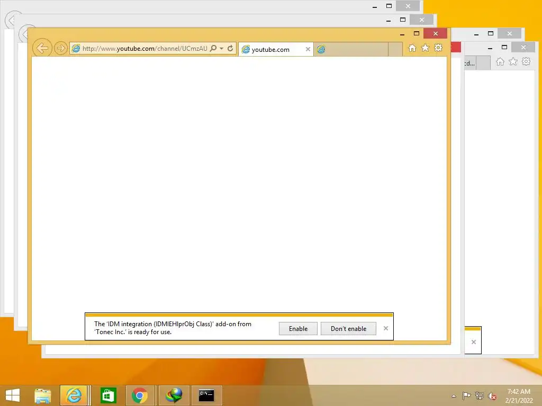This screenshot has width=542, height=406.
Task: Refresh the YouTube page
Action: point(230,48)
